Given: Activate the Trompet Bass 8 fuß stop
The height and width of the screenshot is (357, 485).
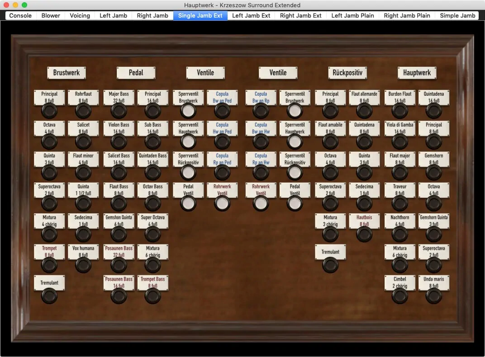Looking at the screenshot, I should tap(153, 296).
